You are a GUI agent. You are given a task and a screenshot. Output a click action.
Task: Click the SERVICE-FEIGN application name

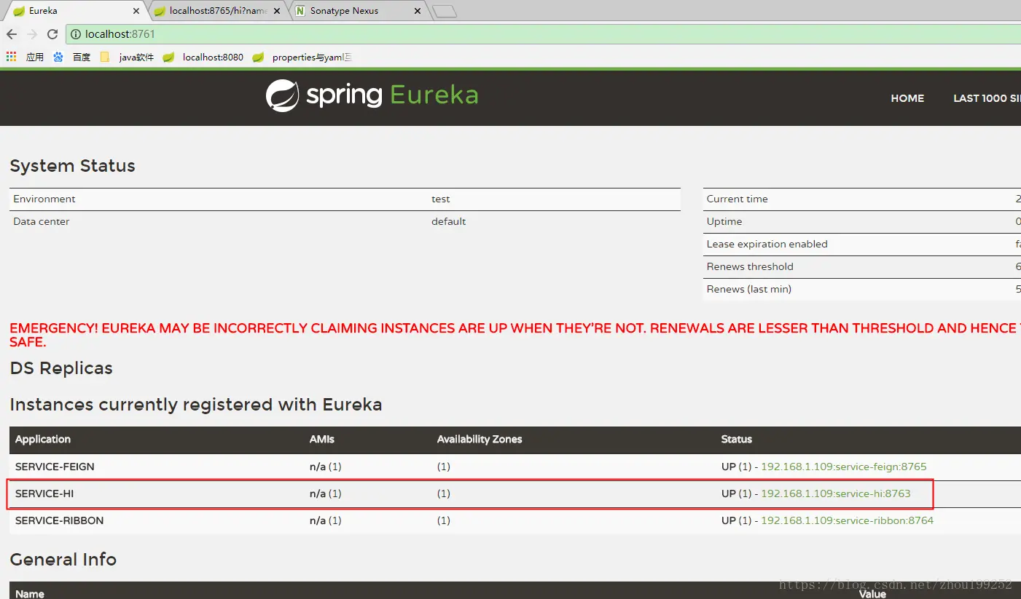point(55,467)
